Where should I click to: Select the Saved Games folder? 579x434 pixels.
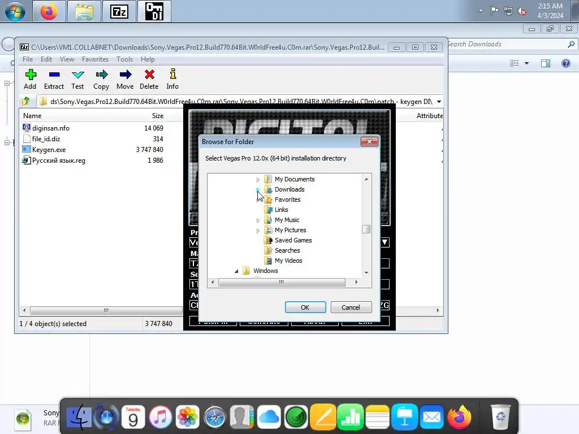(x=293, y=240)
